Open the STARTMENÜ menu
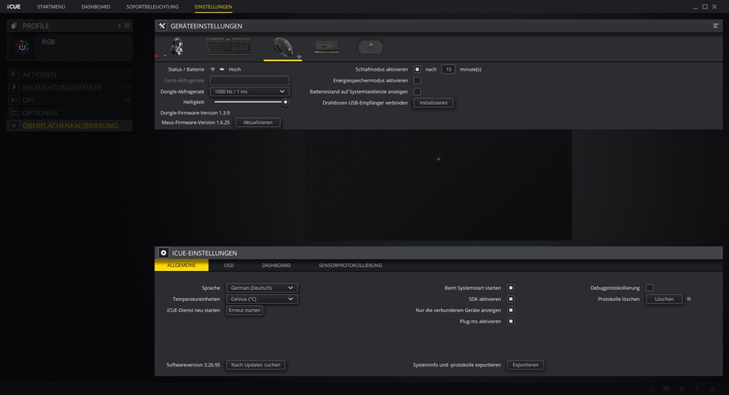Image resolution: width=729 pixels, height=395 pixels. coord(51,7)
